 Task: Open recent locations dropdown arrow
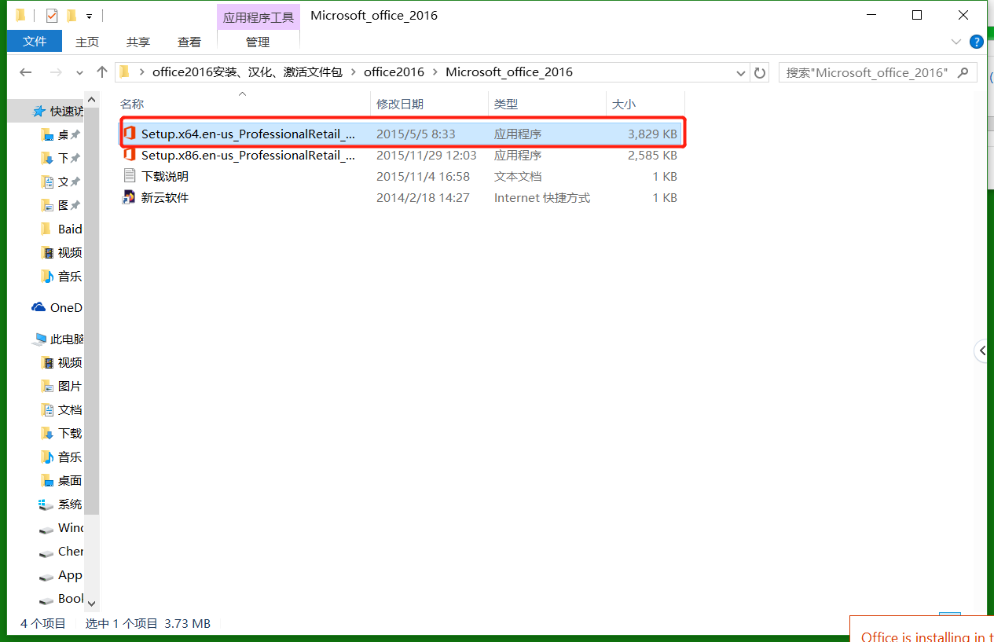pos(79,72)
